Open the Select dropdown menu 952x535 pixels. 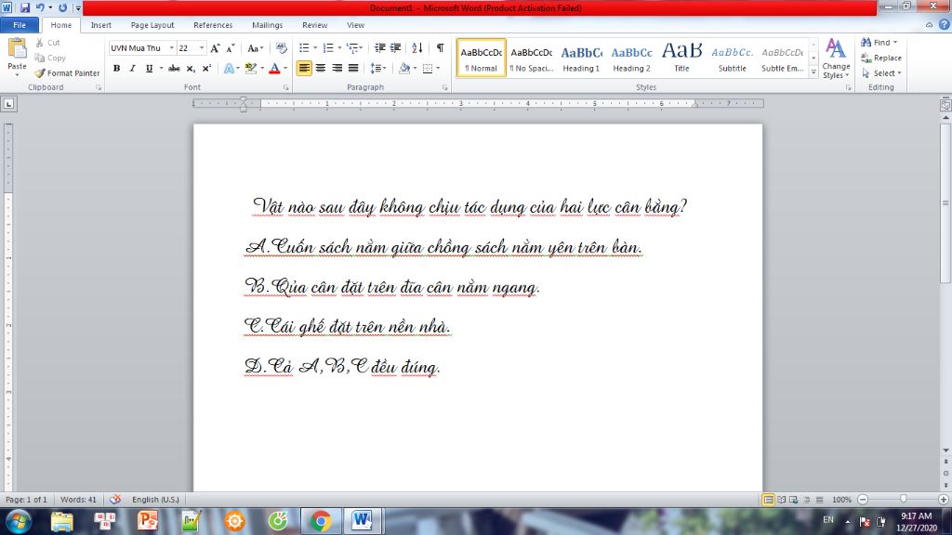(881, 73)
